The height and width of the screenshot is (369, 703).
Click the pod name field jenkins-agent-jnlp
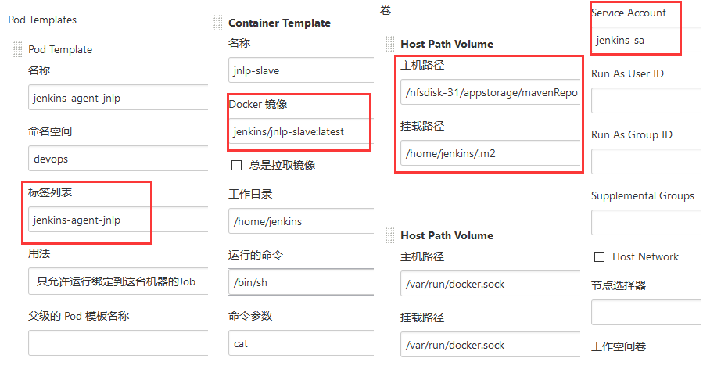[x=118, y=98]
